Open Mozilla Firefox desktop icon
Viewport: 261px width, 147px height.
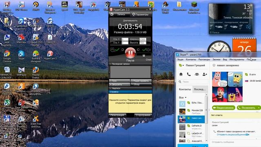pos(36,73)
